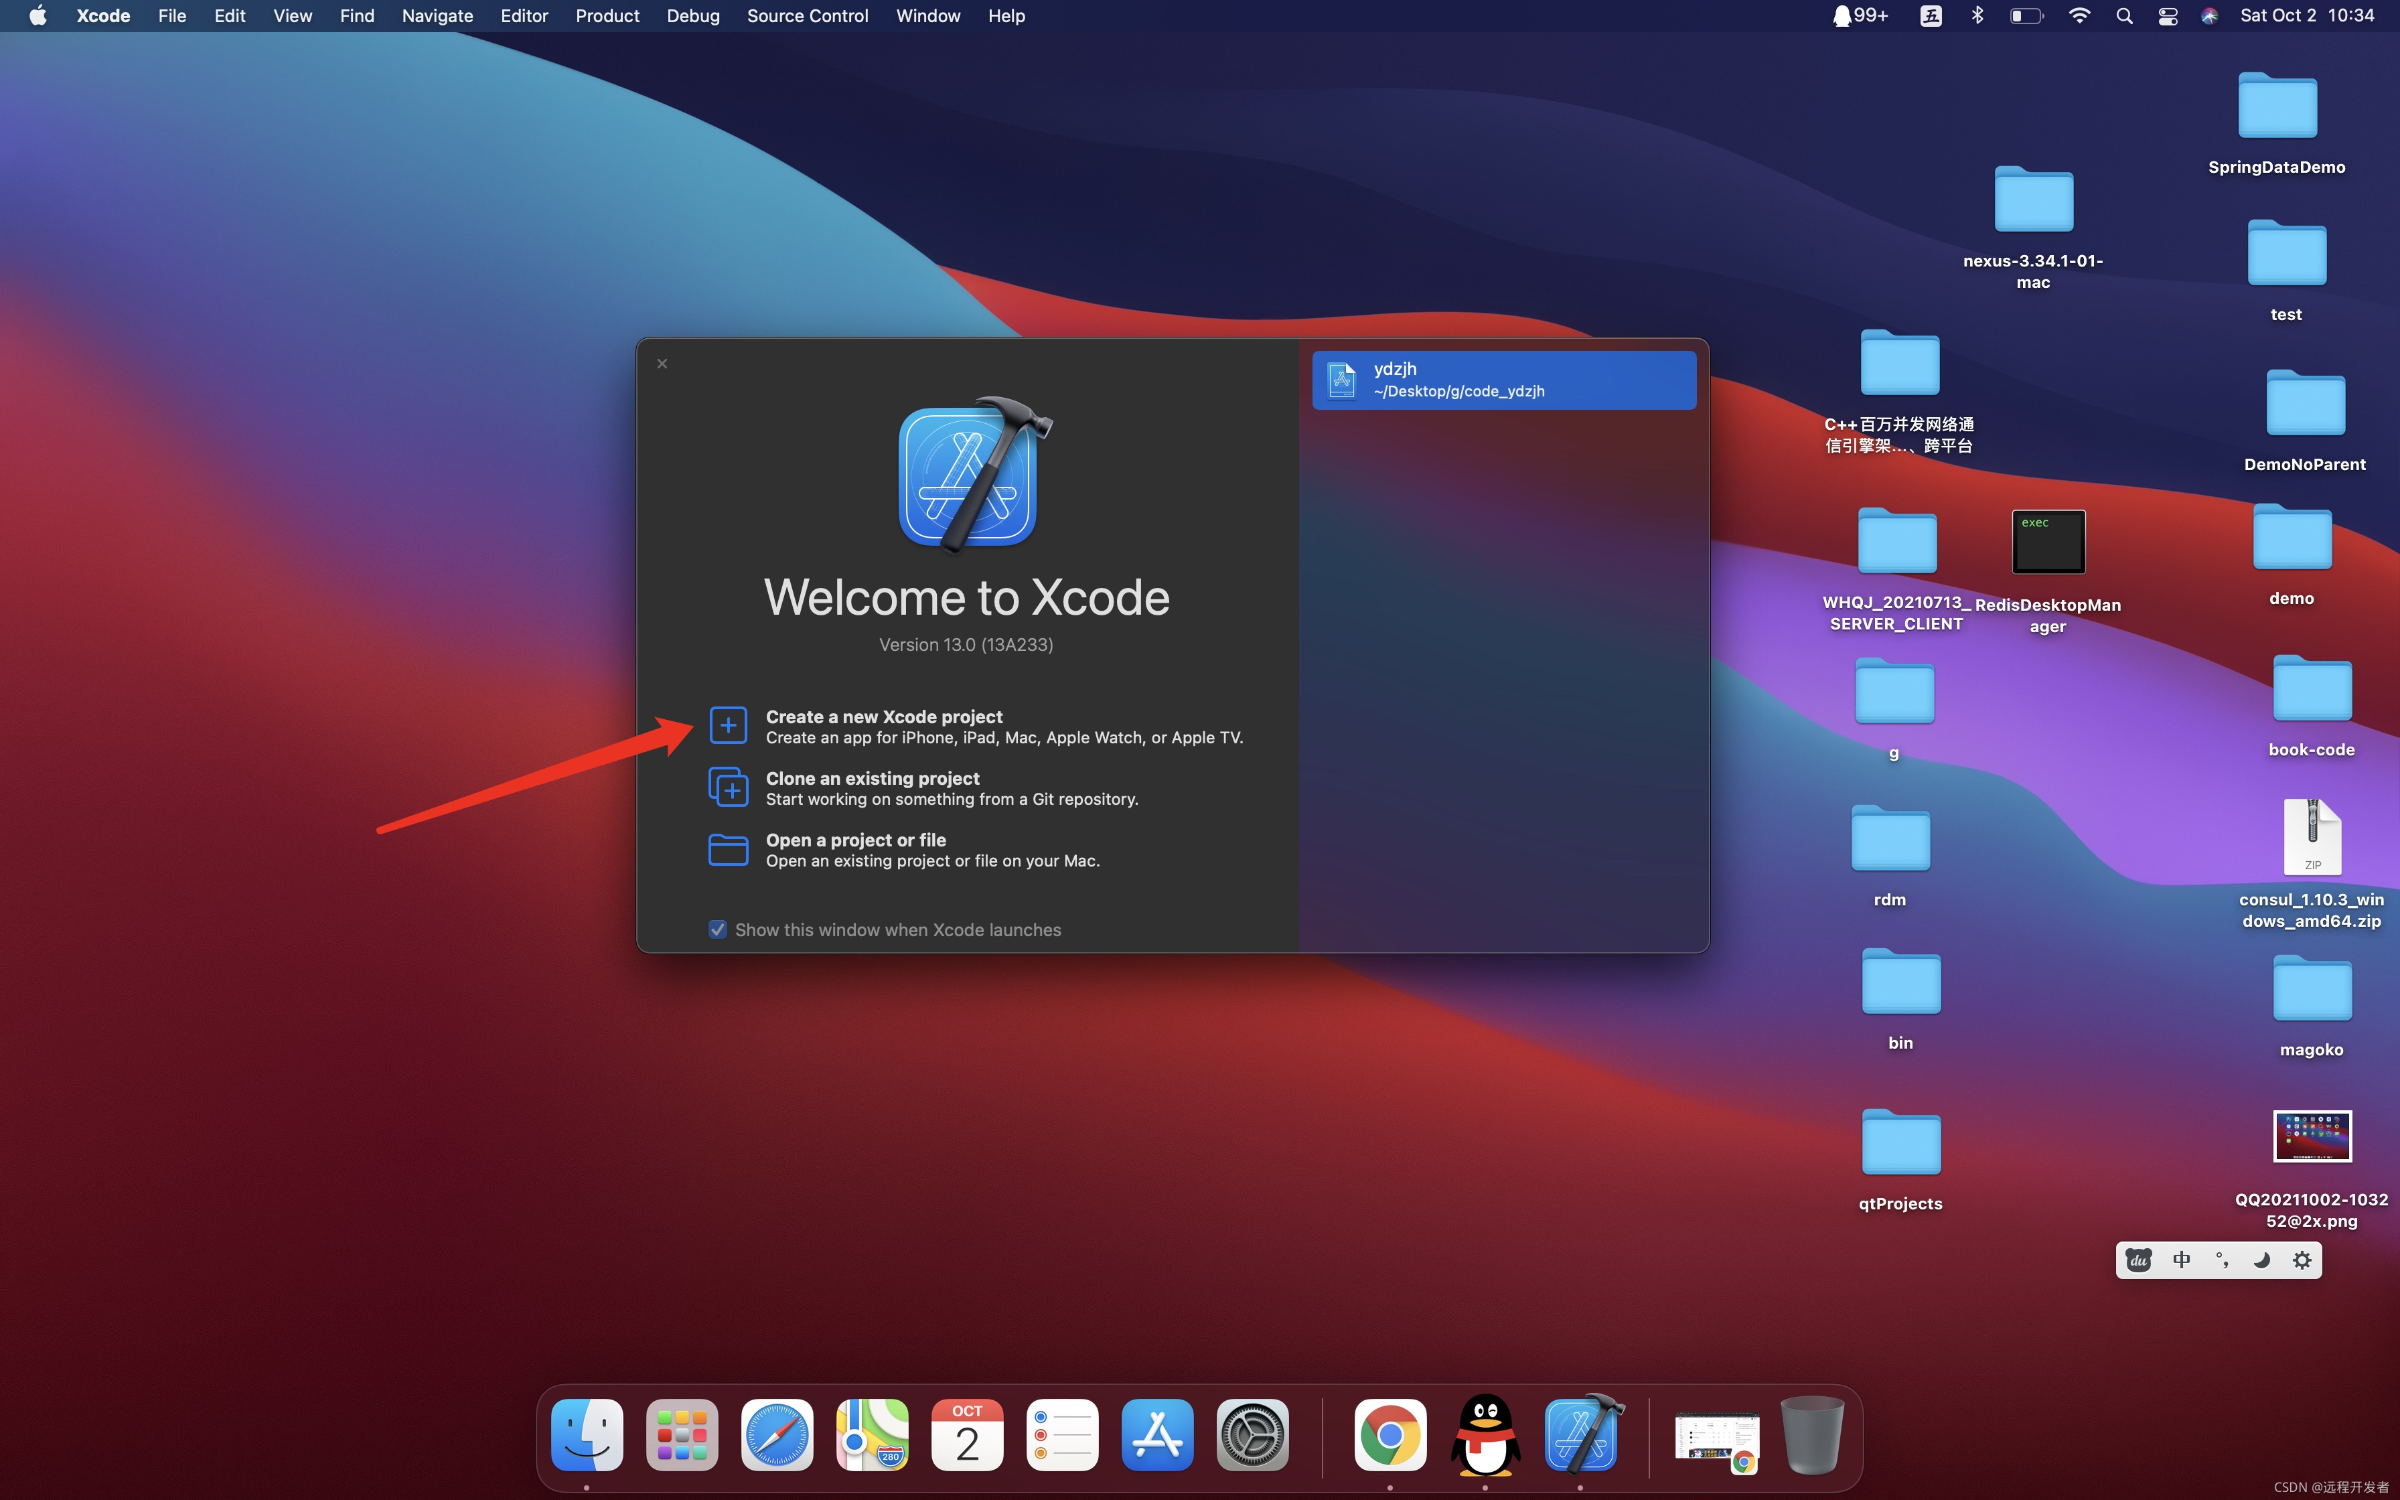
Task: Click the Open a project or file folder icon
Action: (x=728, y=849)
